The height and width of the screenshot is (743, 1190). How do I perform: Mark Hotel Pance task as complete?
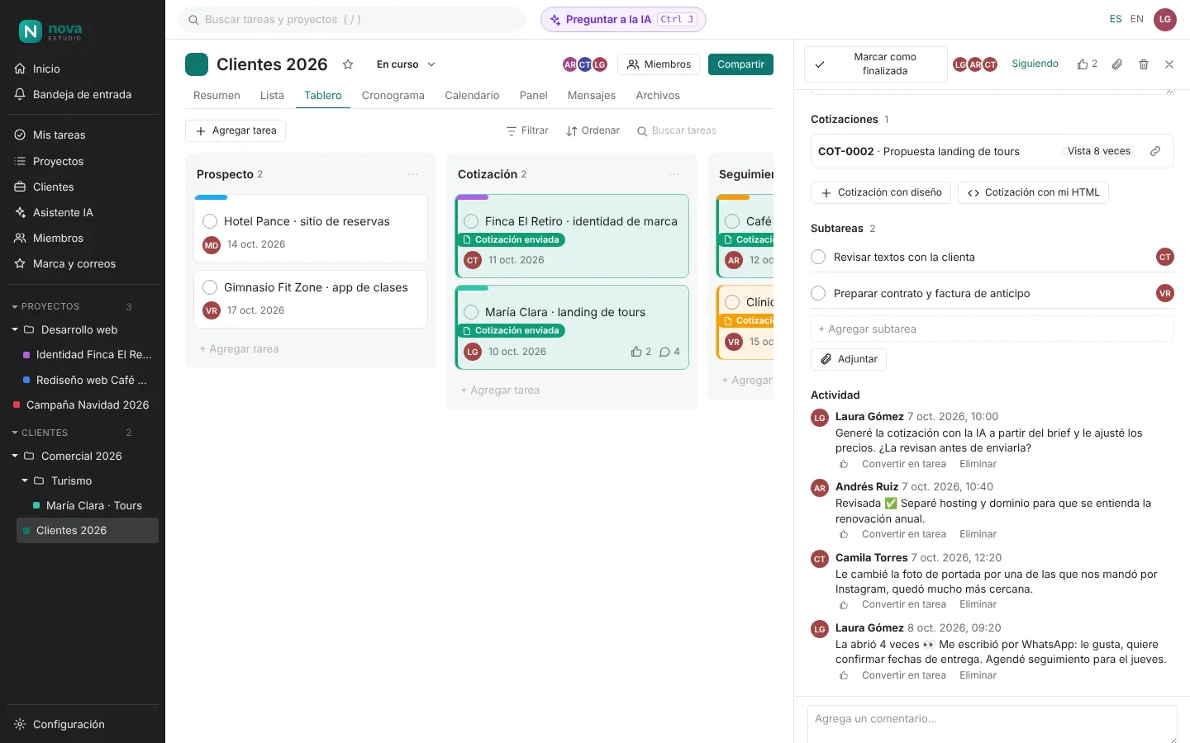point(210,221)
